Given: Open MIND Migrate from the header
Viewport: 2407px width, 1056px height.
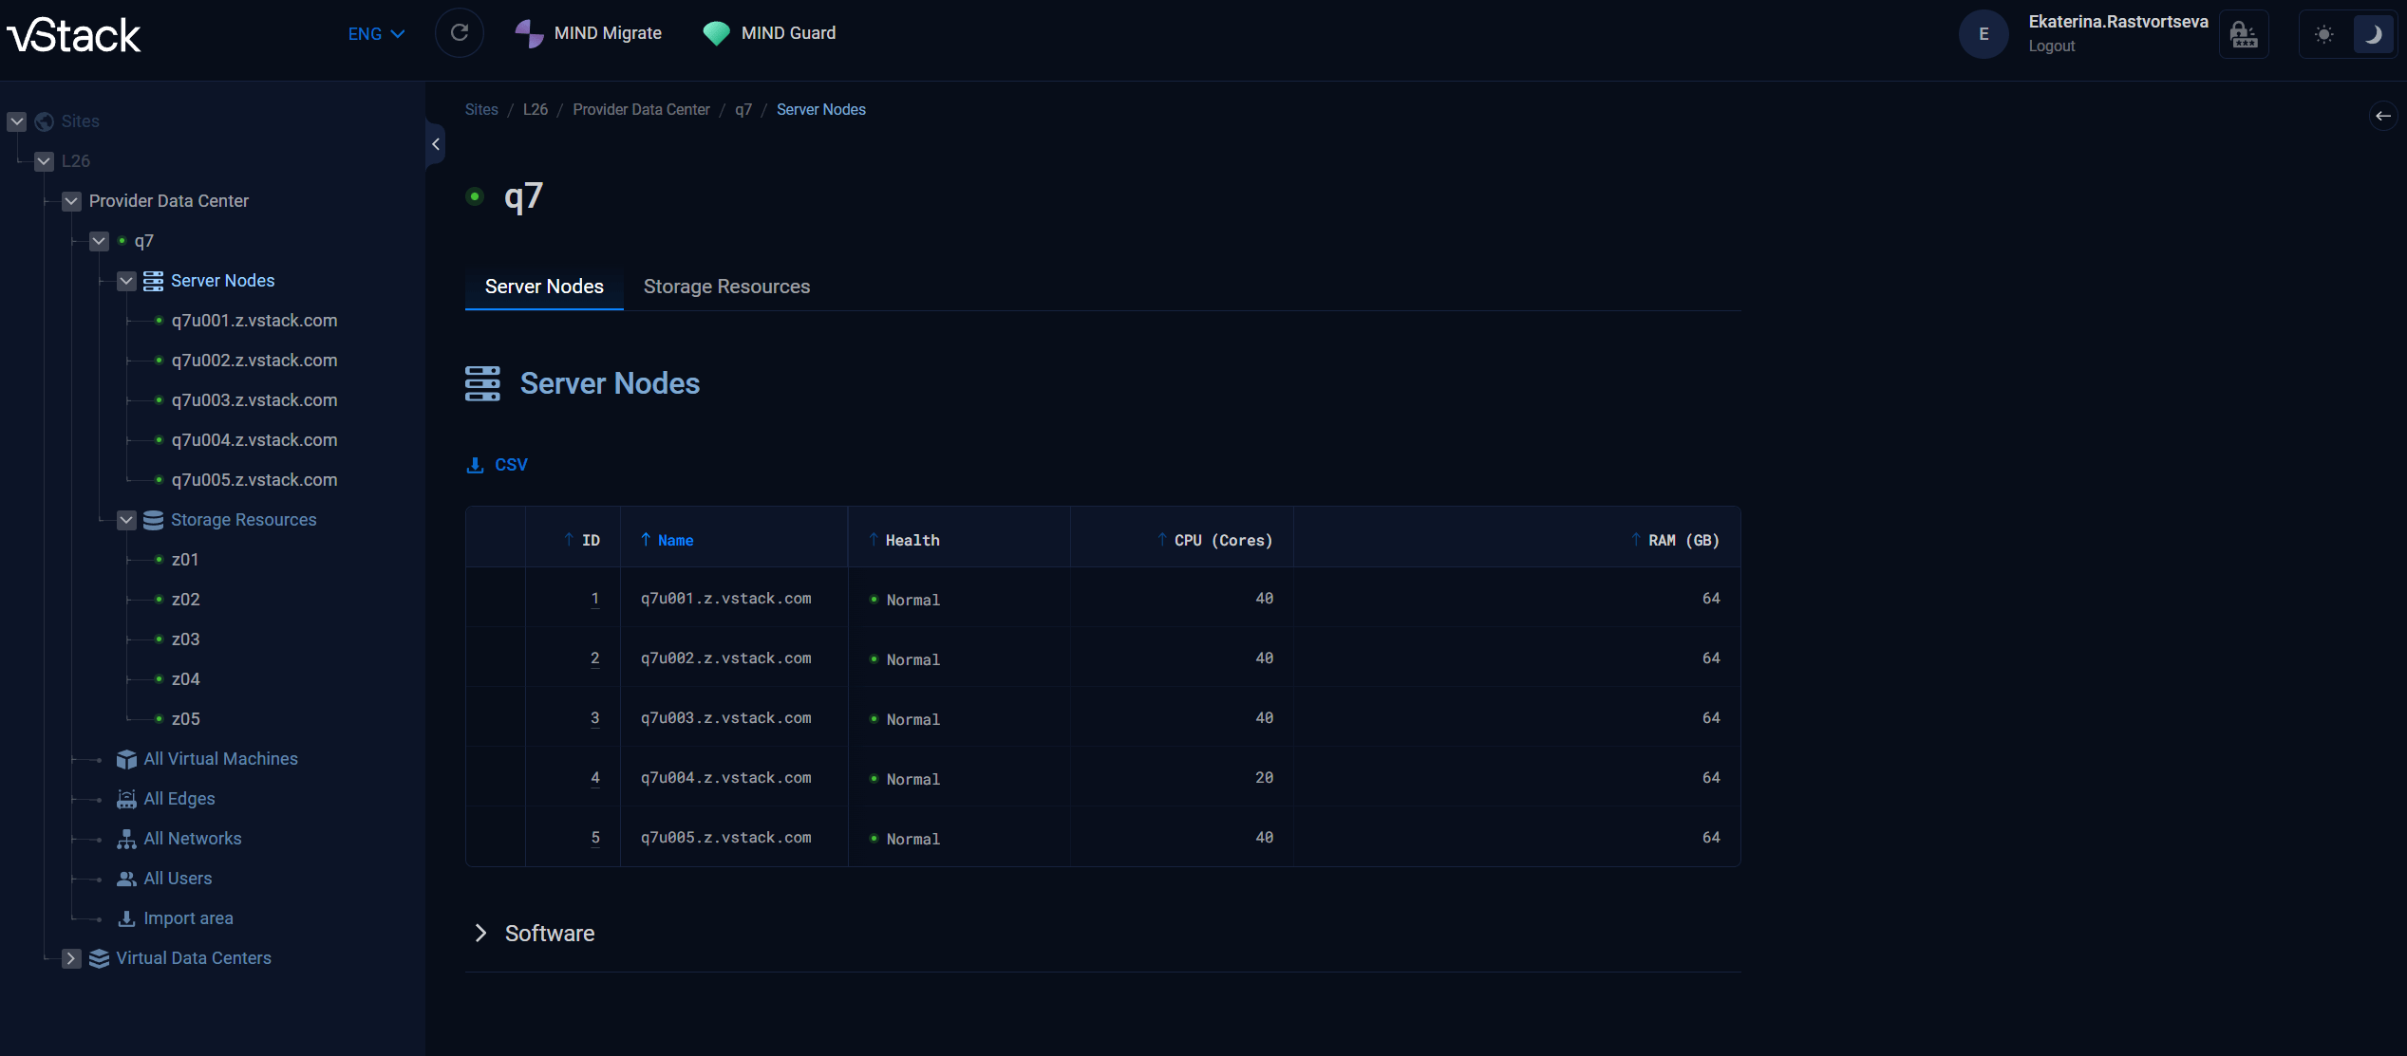Looking at the screenshot, I should click(x=589, y=33).
